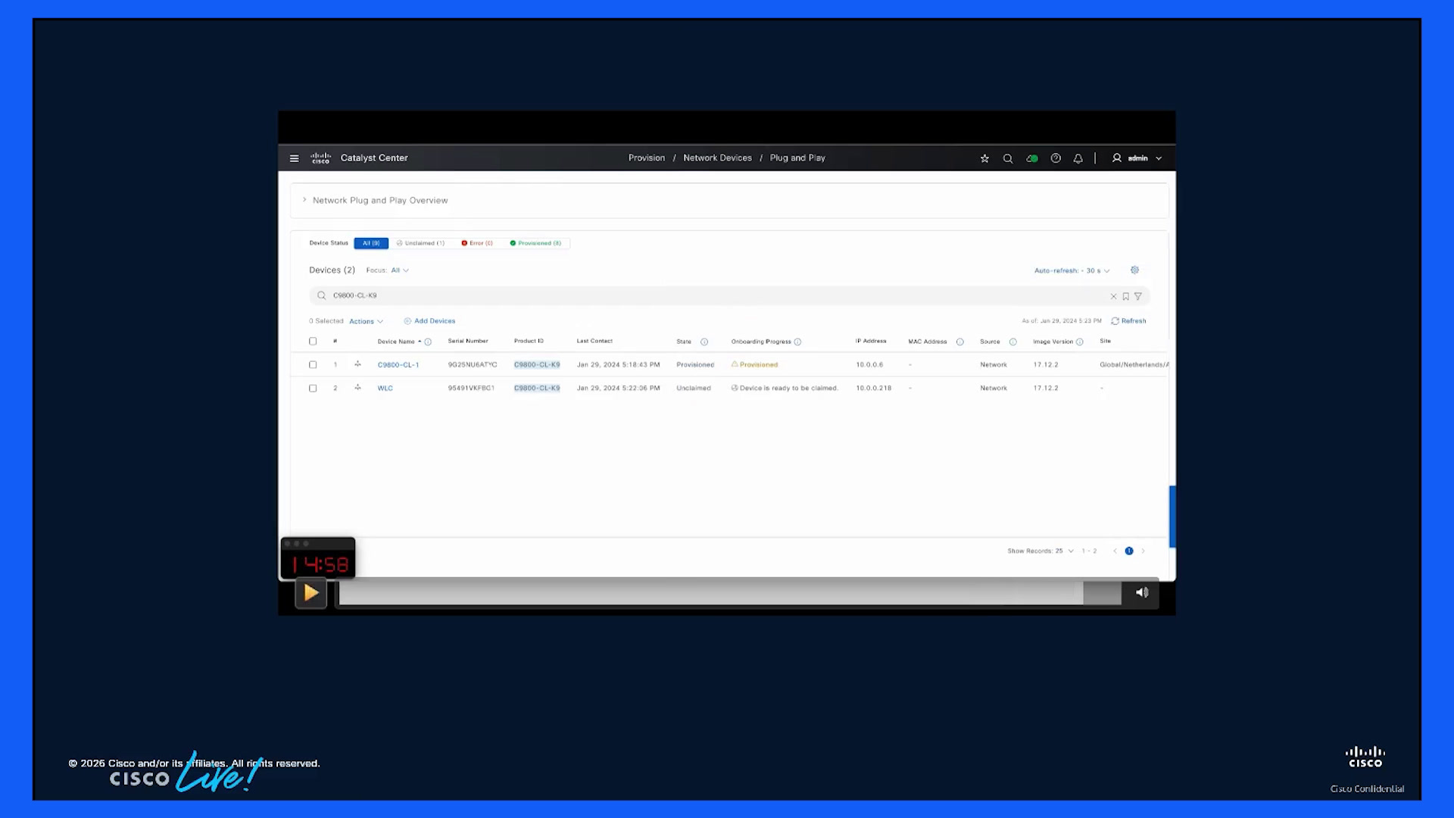The height and width of the screenshot is (818, 1454).
Task: Open the Focus All dropdown
Action: 399,270
